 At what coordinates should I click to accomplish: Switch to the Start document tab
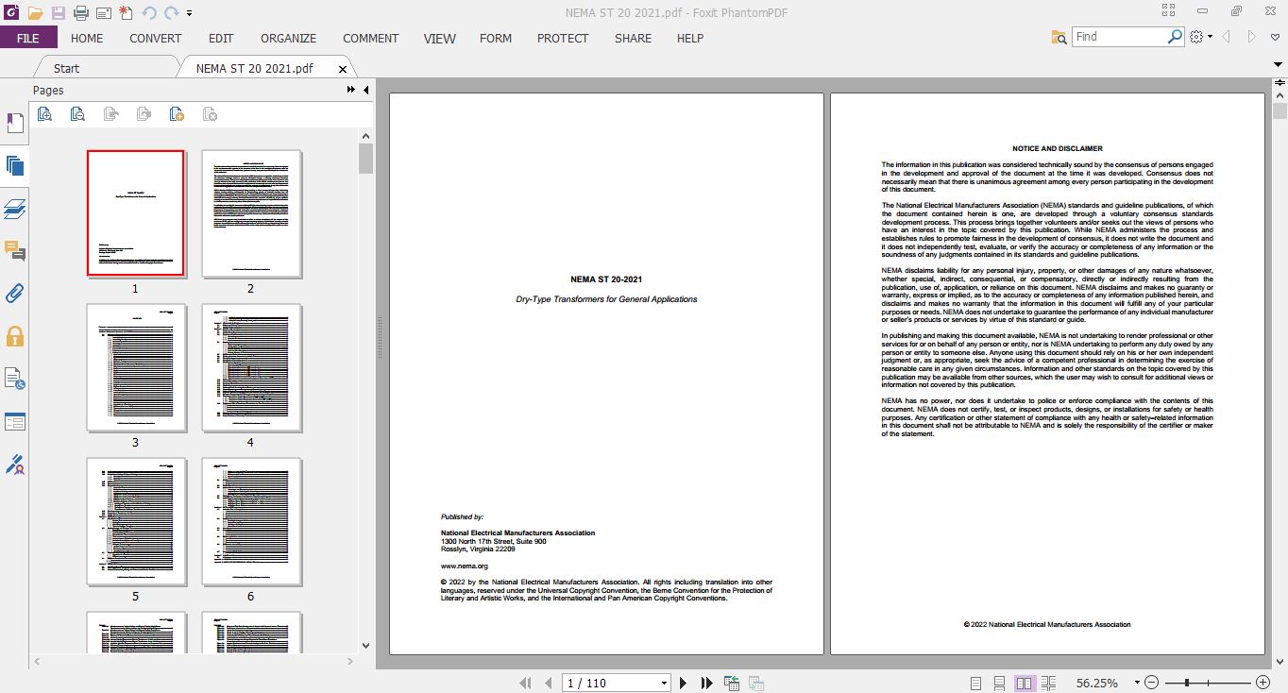click(67, 68)
